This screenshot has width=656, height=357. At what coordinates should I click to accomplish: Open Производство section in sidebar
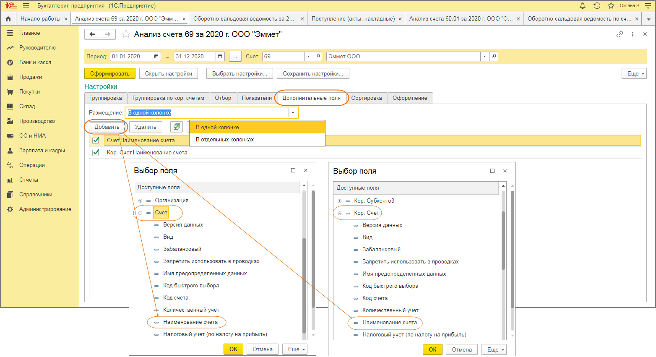[37, 121]
